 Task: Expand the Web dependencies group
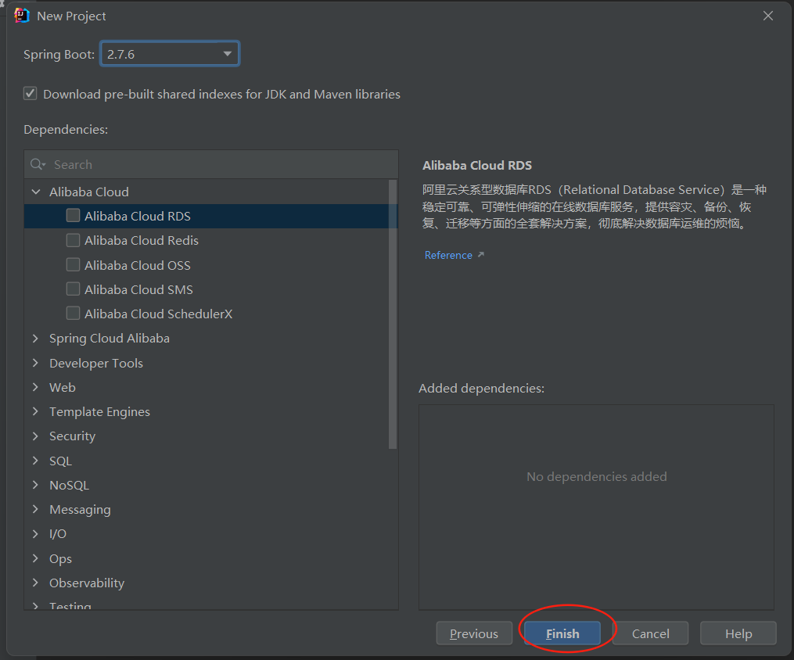35,387
